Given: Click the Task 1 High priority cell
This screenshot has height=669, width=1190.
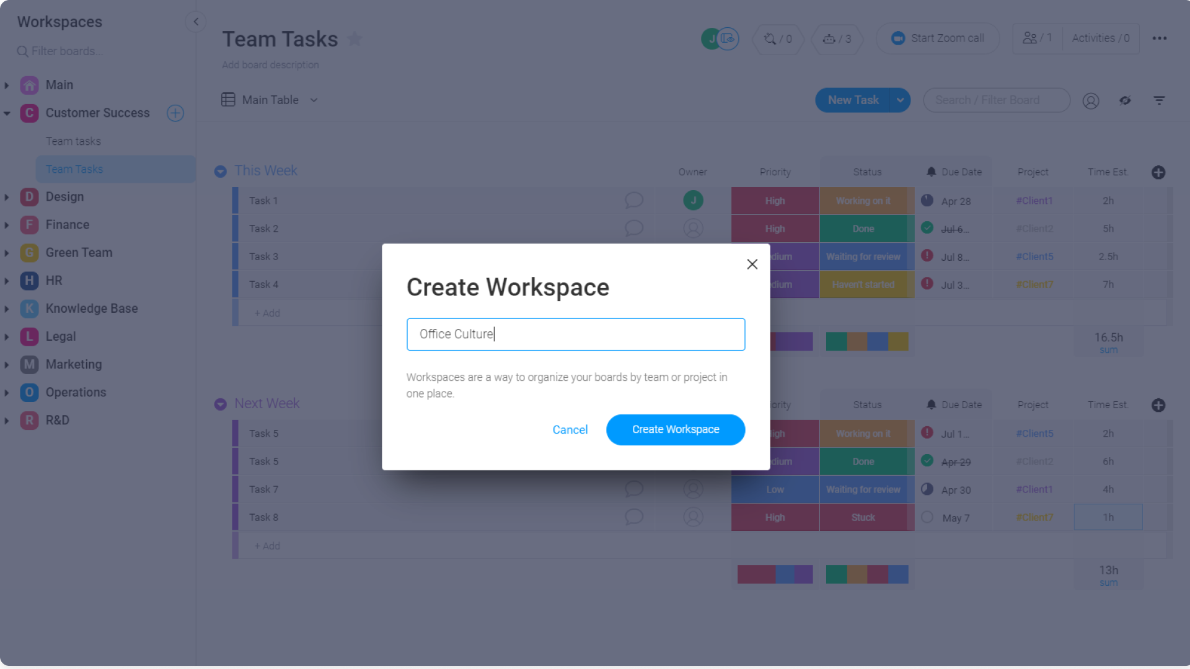Looking at the screenshot, I should point(775,201).
